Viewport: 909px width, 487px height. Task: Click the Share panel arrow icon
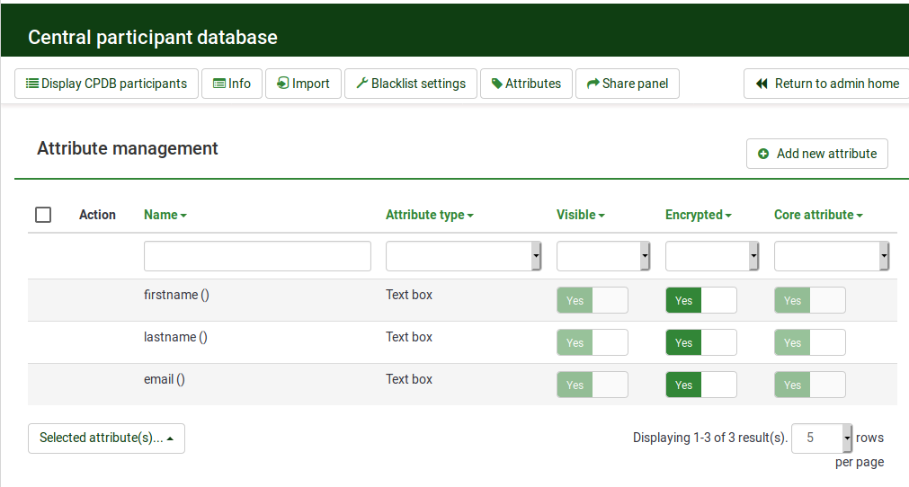coord(593,84)
